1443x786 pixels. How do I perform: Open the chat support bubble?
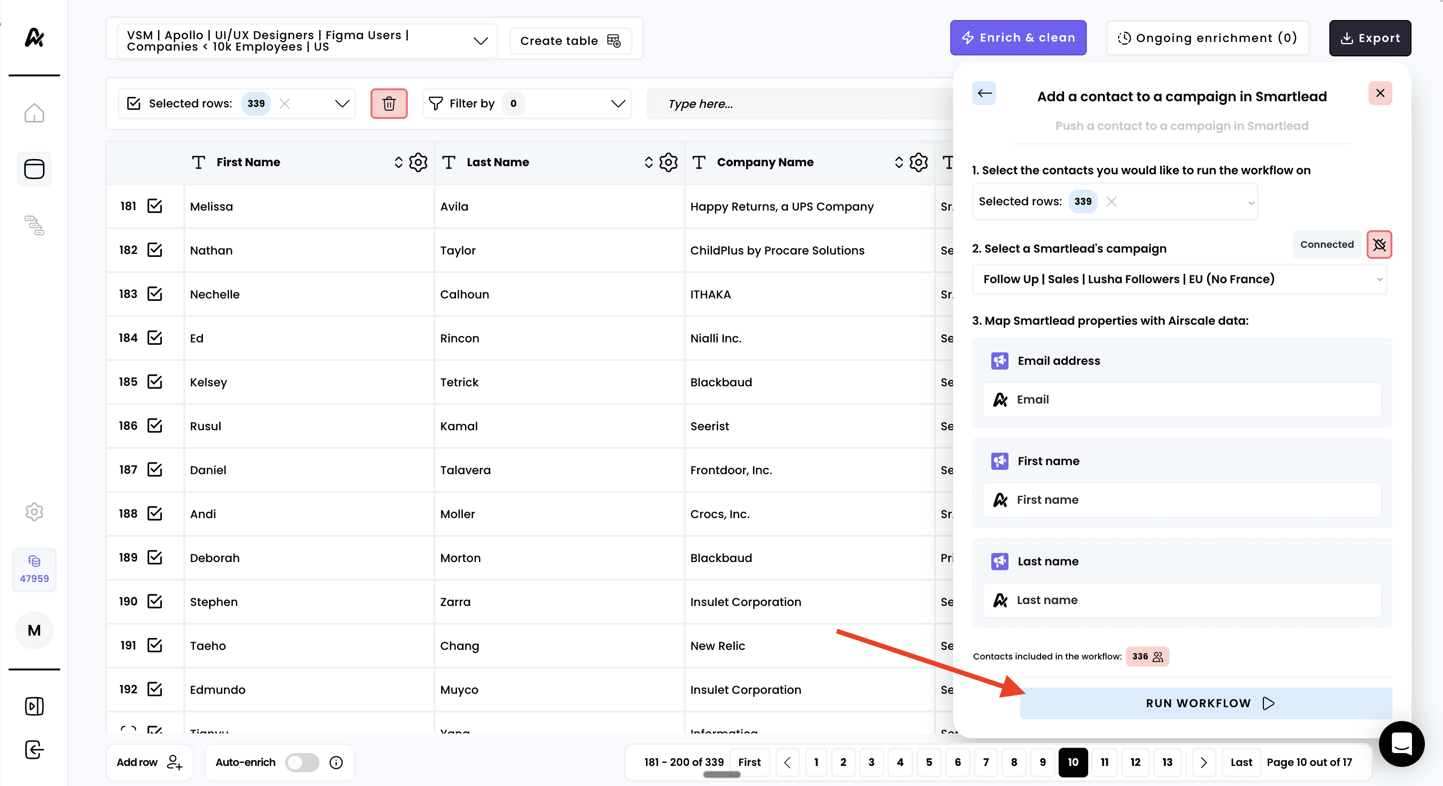click(1401, 744)
